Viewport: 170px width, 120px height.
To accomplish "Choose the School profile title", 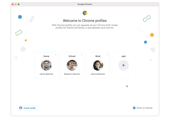I will 72,56.
